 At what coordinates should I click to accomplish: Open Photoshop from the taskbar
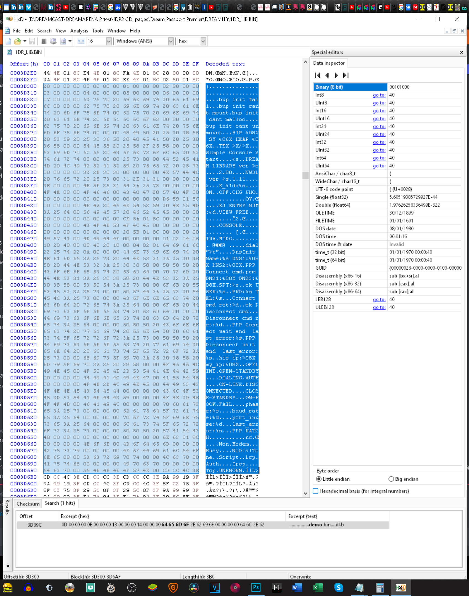[x=256, y=587]
